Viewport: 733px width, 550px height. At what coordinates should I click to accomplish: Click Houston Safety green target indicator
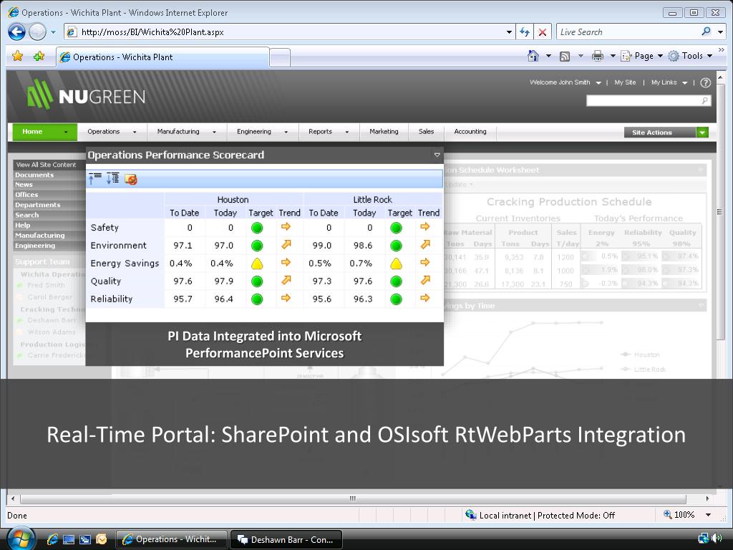tap(257, 228)
